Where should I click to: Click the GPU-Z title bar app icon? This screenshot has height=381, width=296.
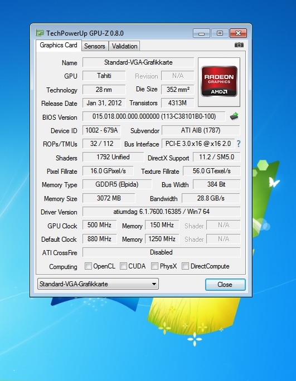(x=40, y=33)
